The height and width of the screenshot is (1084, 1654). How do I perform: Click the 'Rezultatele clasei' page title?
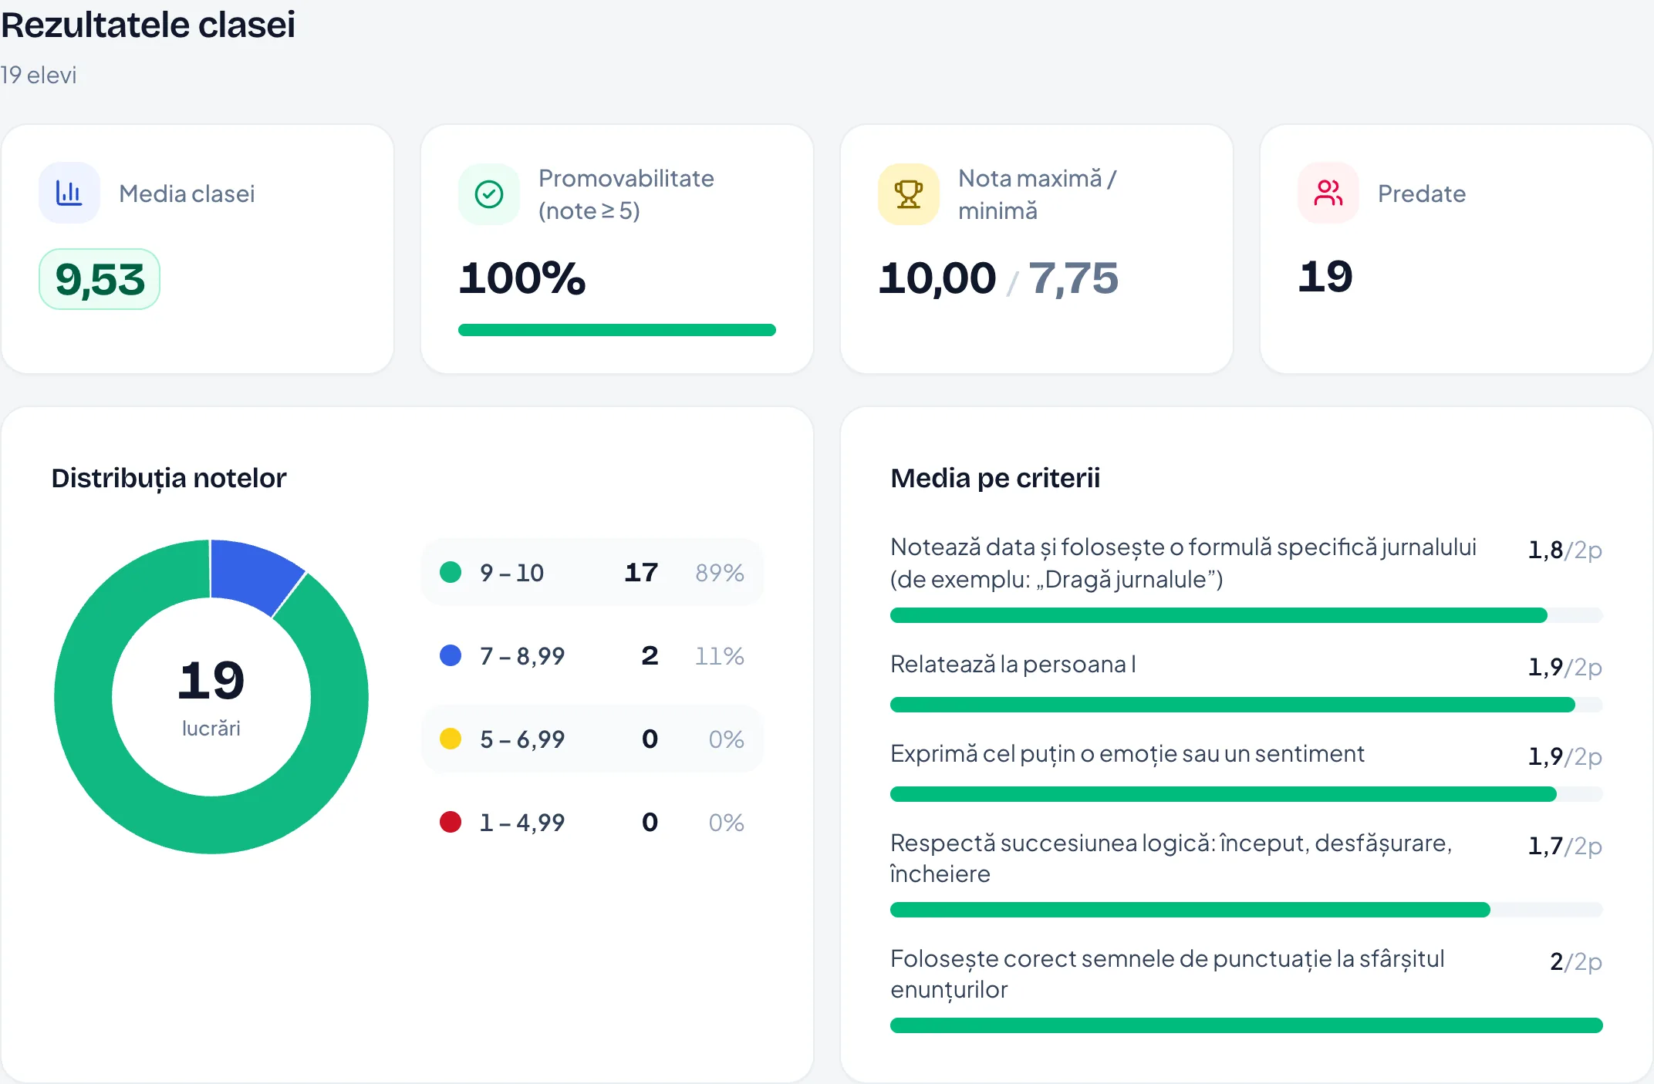point(148,25)
